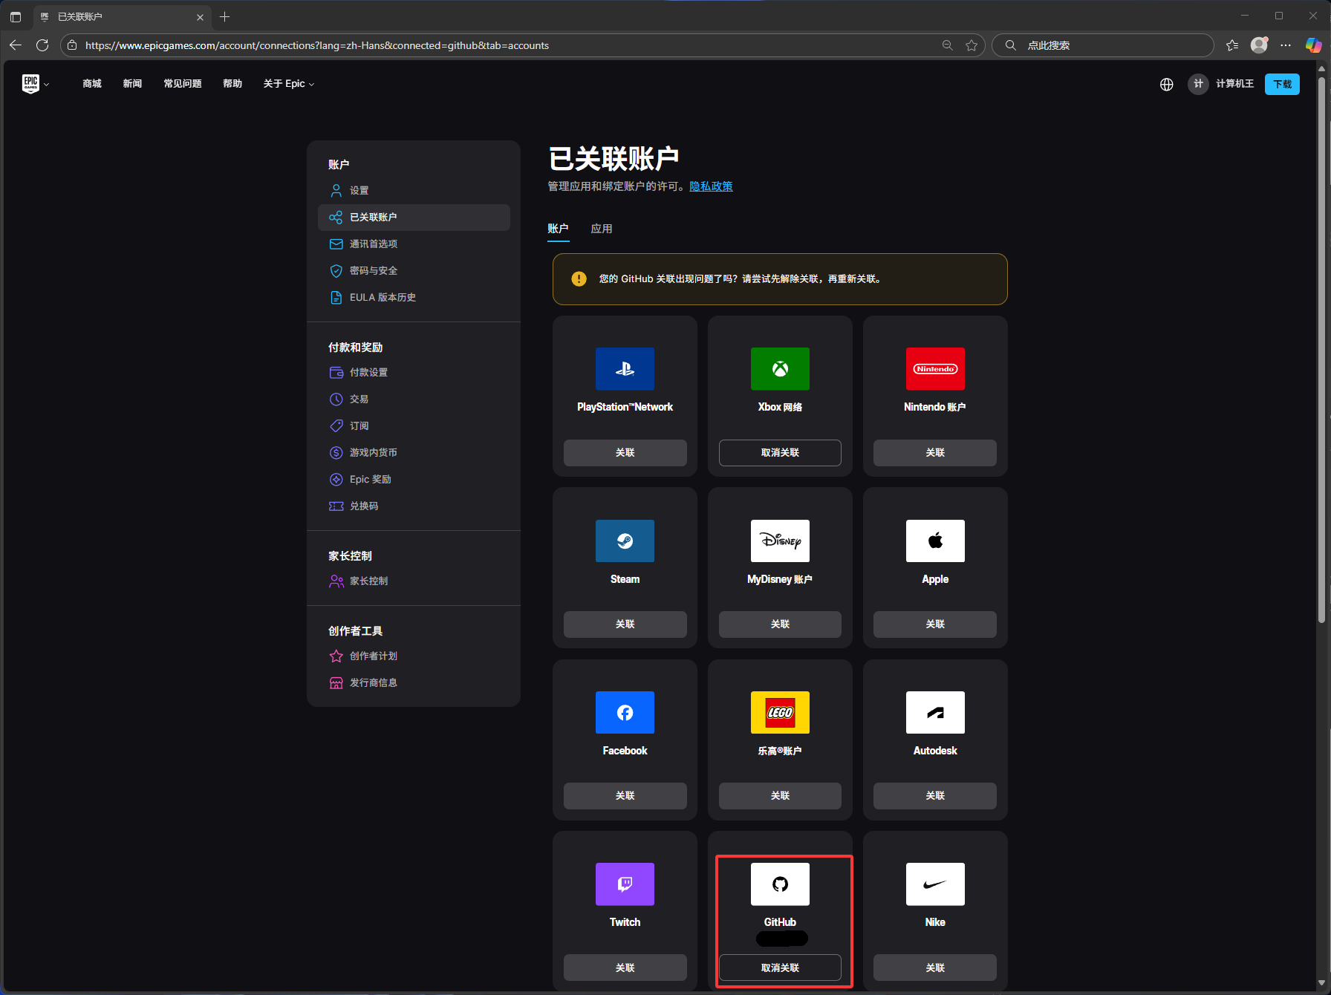Click 关联 under Nike

pos(935,968)
